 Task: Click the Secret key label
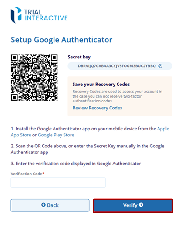pos(79,57)
